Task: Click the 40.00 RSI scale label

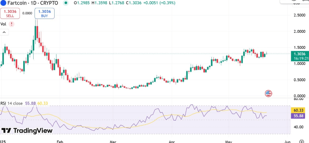Action: click(299, 127)
